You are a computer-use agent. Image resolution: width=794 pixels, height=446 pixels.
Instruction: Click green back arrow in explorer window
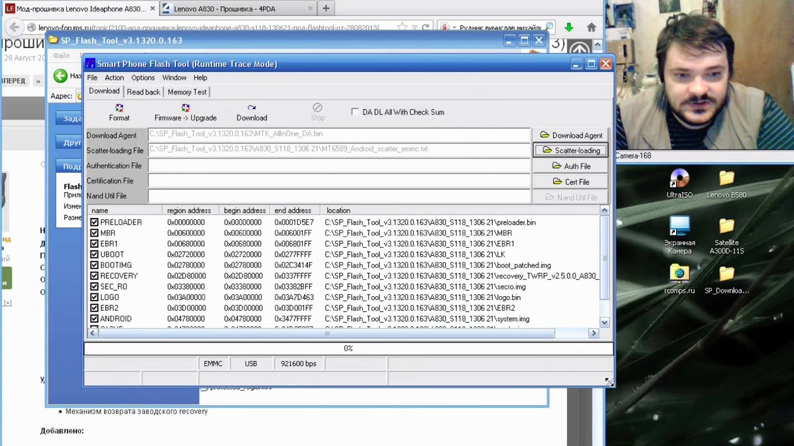point(60,76)
